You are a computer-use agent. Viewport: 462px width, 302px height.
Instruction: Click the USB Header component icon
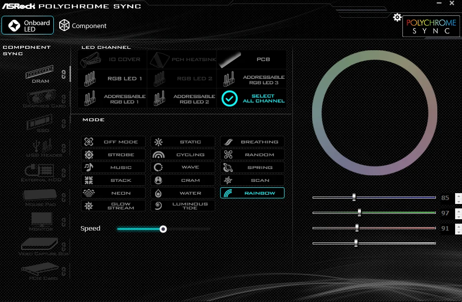[43, 146]
